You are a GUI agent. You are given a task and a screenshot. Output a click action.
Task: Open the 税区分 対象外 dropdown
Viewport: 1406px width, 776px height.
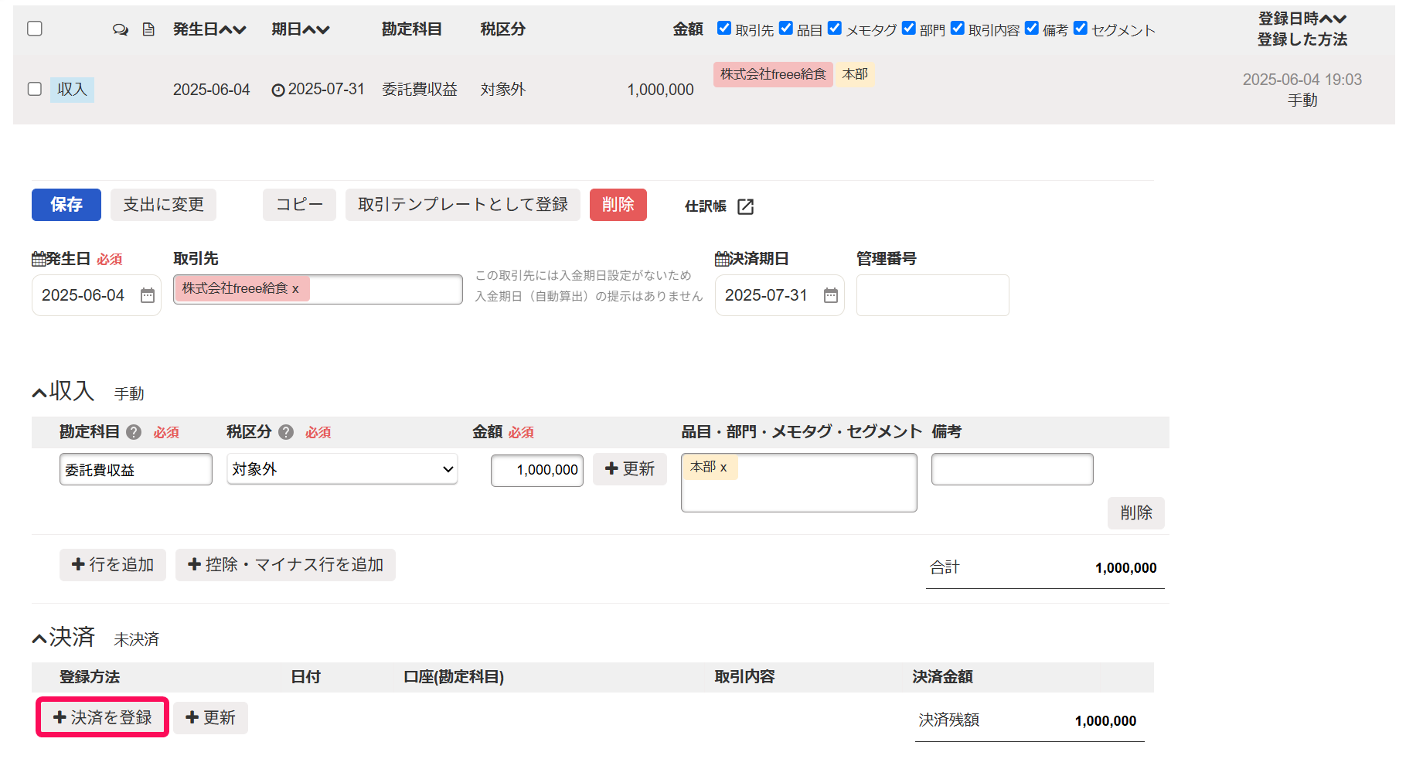click(342, 469)
